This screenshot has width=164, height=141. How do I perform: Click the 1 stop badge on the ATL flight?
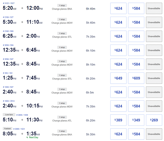click(62, 117)
